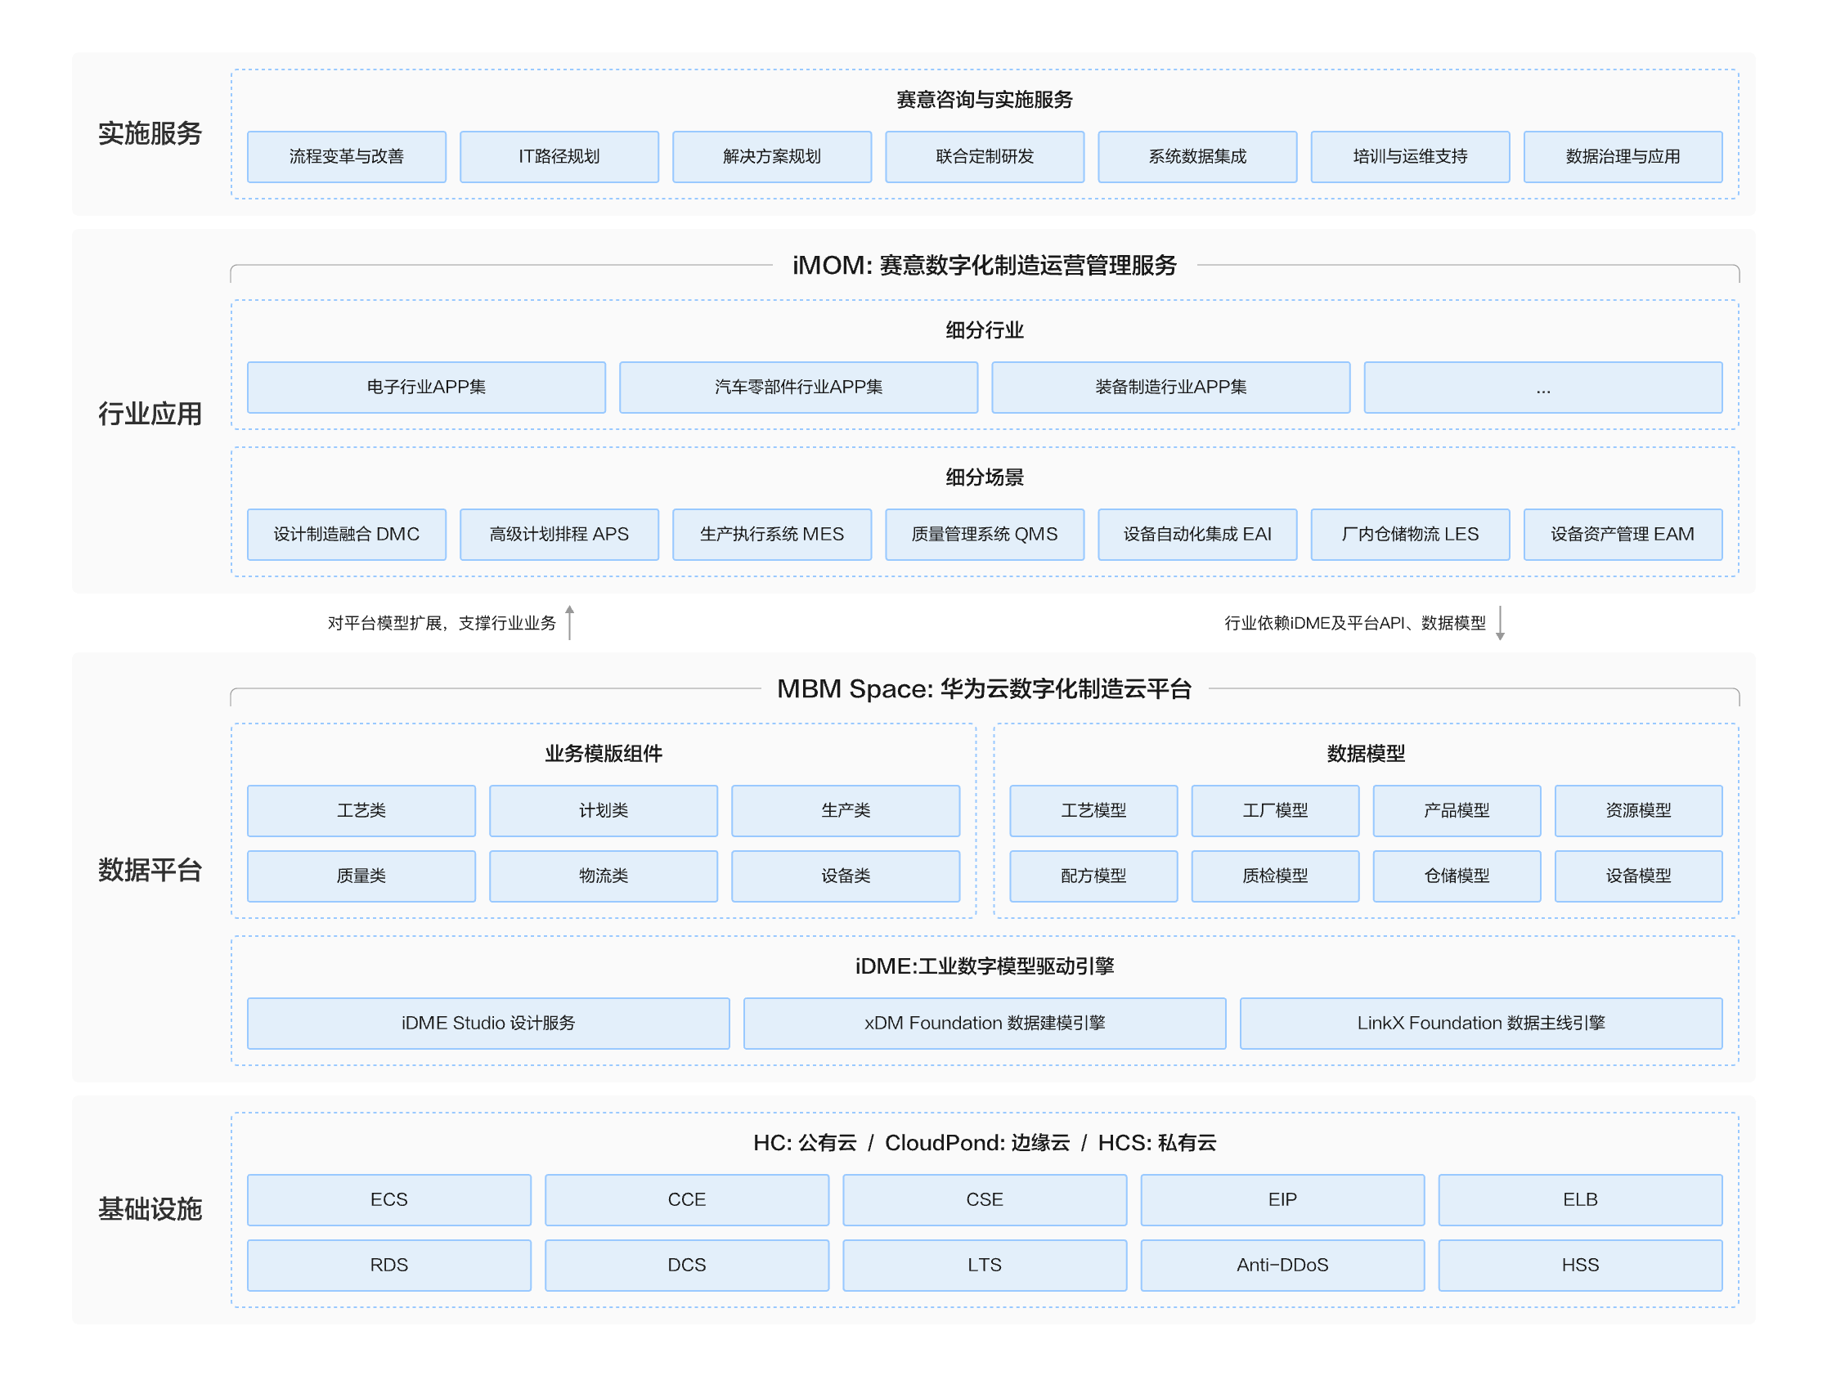
Task: Click LinkX Foundation 数据主线引擎 block
Action: 1480,1023
